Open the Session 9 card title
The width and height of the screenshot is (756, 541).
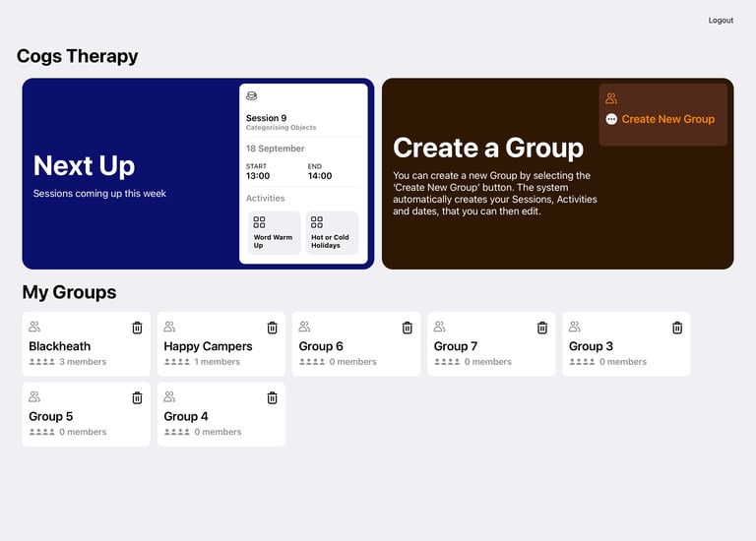pyautogui.click(x=266, y=118)
